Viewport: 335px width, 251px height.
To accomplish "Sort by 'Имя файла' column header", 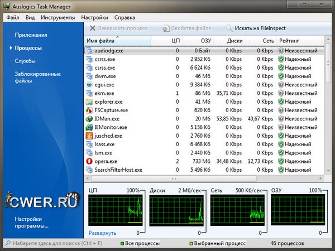I will [x=117, y=41].
